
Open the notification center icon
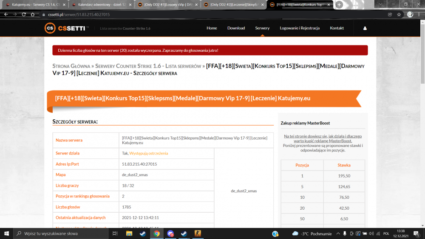(x=416, y=233)
